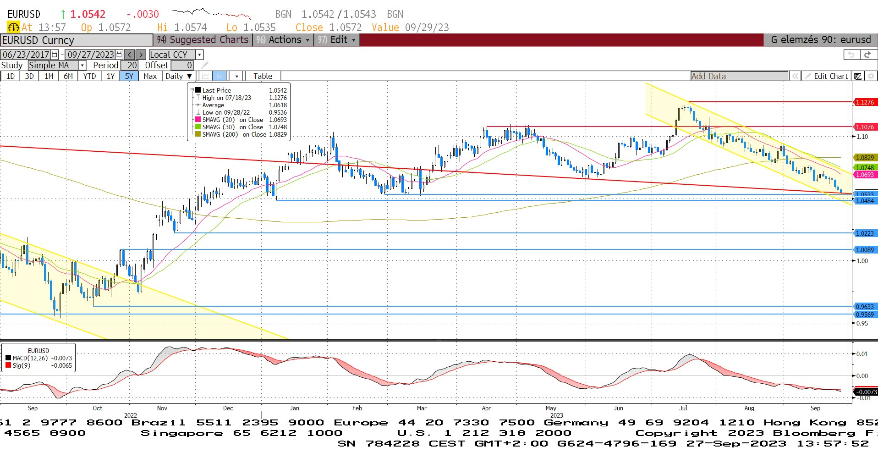Click the intraday sparkline mini chart
878x469 pixels.
point(211,13)
